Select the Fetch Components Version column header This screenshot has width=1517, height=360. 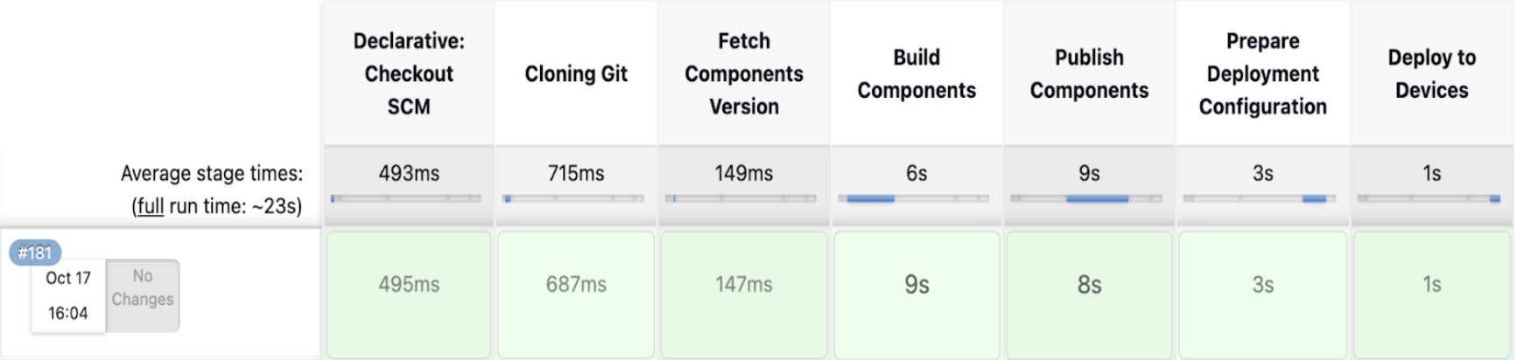point(743,73)
